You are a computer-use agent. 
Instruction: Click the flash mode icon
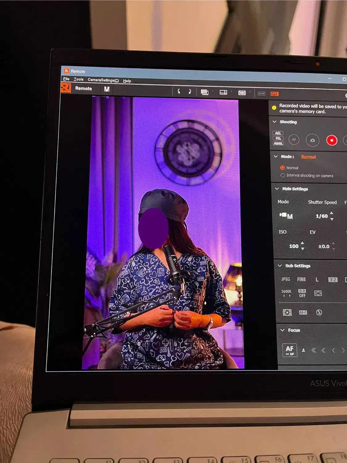(x=319, y=312)
